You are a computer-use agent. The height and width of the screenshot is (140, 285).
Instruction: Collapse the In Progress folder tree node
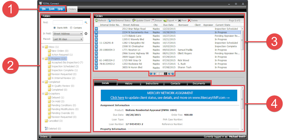(x=43, y=58)
